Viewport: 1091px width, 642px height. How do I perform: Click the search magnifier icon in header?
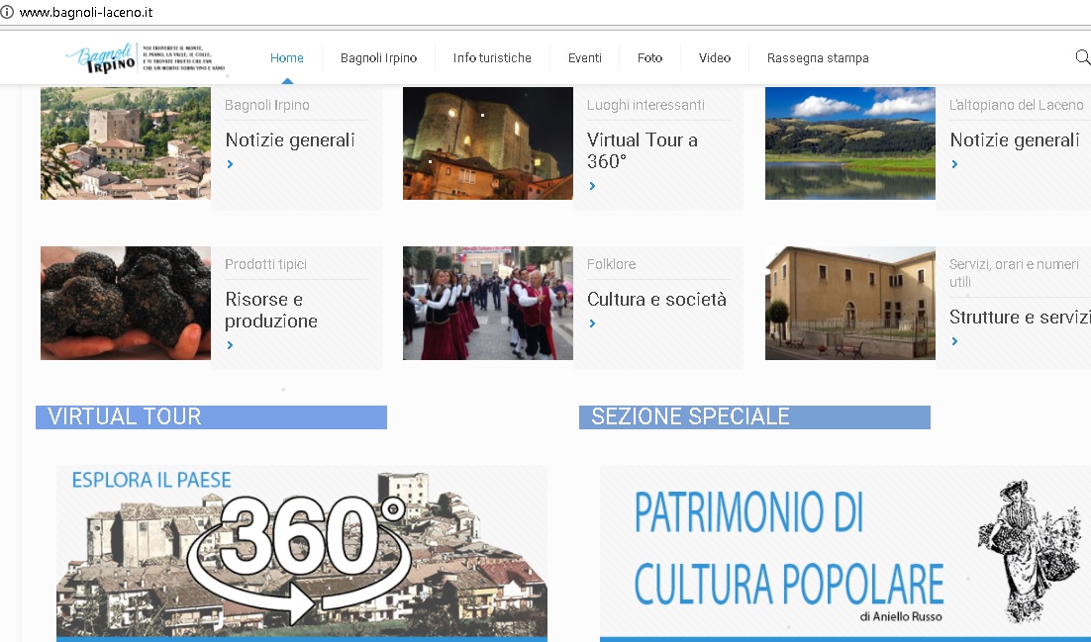(x=1082, y=57)
